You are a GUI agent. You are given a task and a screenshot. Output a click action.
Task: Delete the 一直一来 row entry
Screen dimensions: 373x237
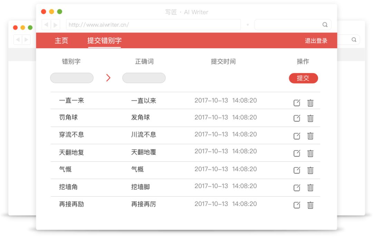pos(310,103)
